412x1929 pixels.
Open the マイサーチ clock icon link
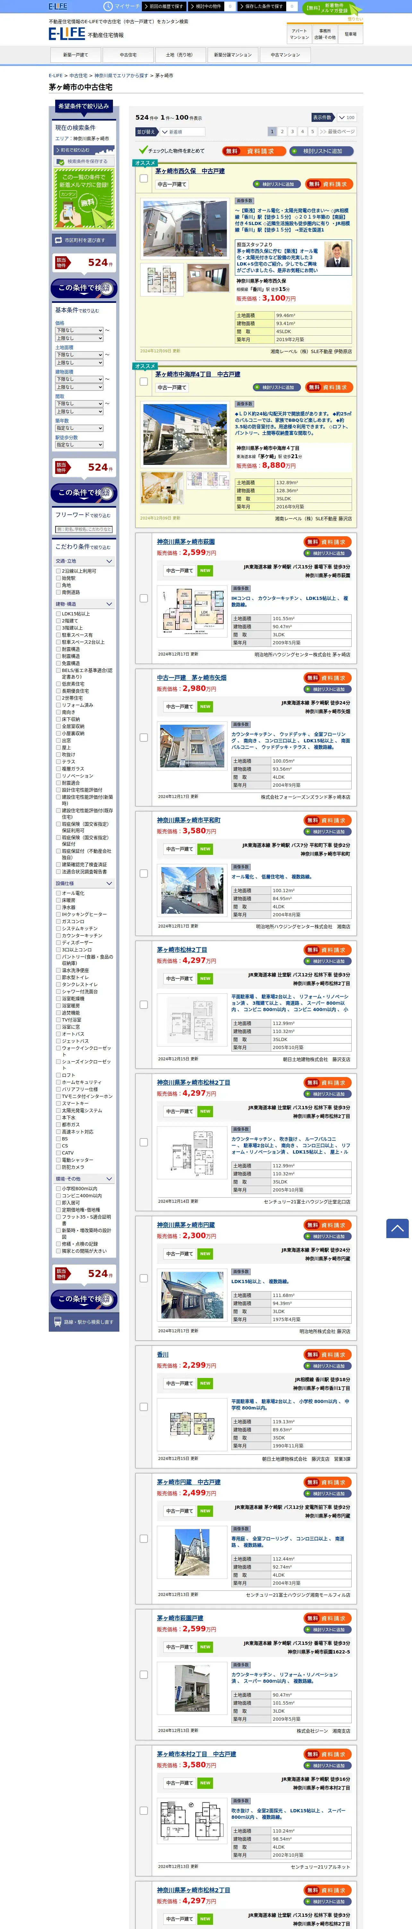(121, 6)
